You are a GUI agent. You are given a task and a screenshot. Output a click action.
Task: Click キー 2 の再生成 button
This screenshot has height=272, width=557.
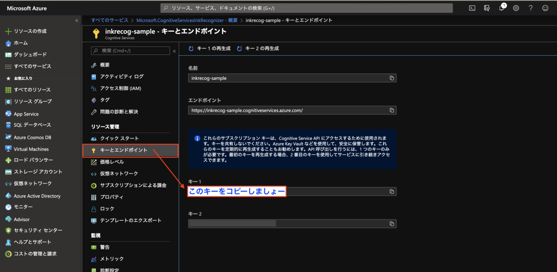[258, 48]
